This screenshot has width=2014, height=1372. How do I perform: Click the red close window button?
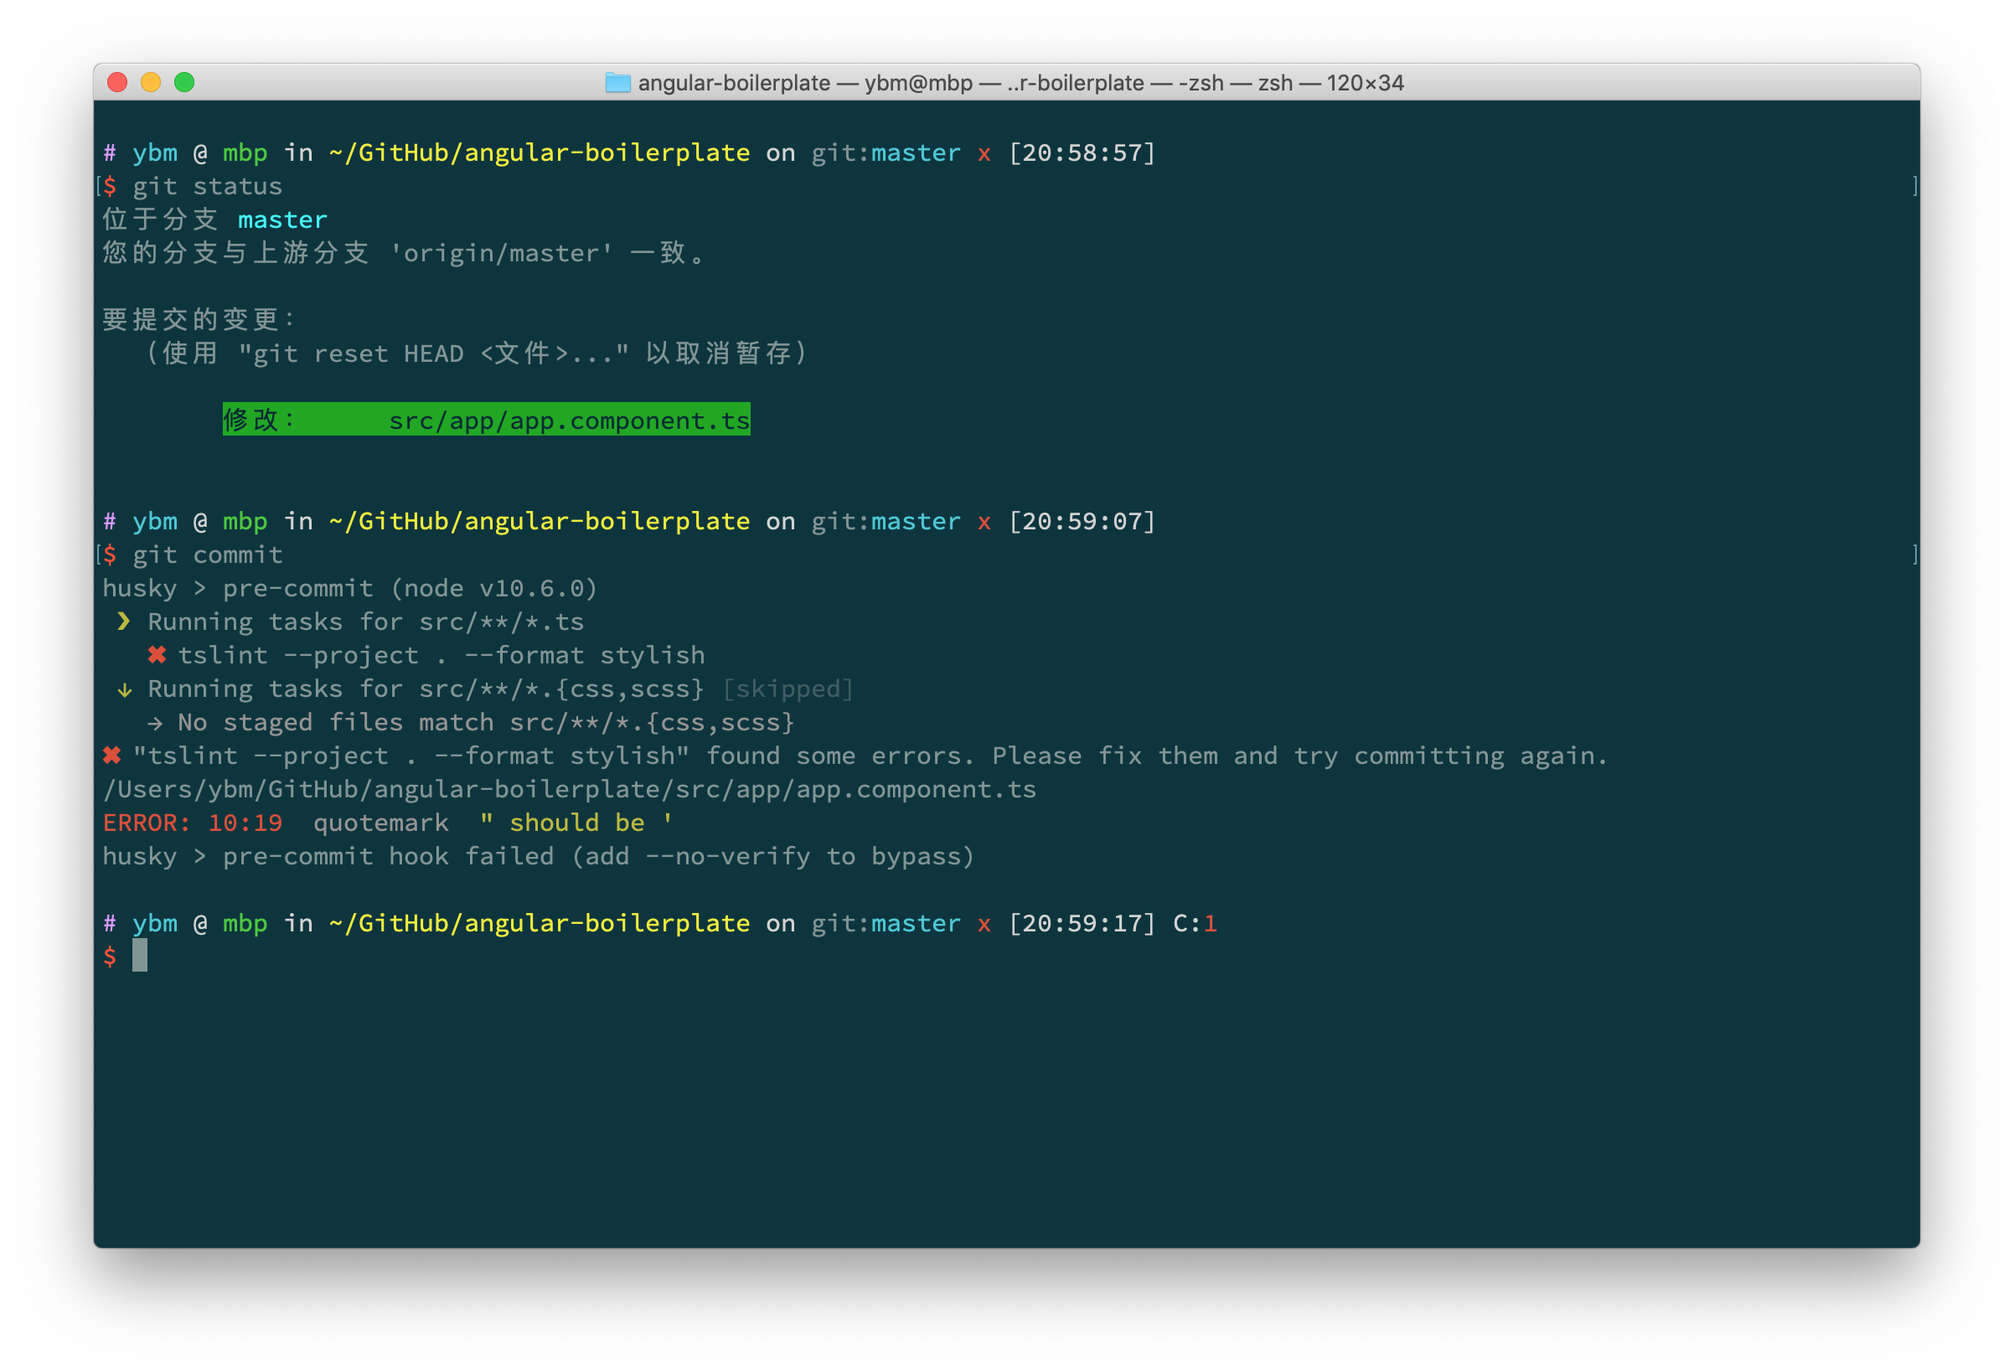pyautogui.click(x=117, y=82)
